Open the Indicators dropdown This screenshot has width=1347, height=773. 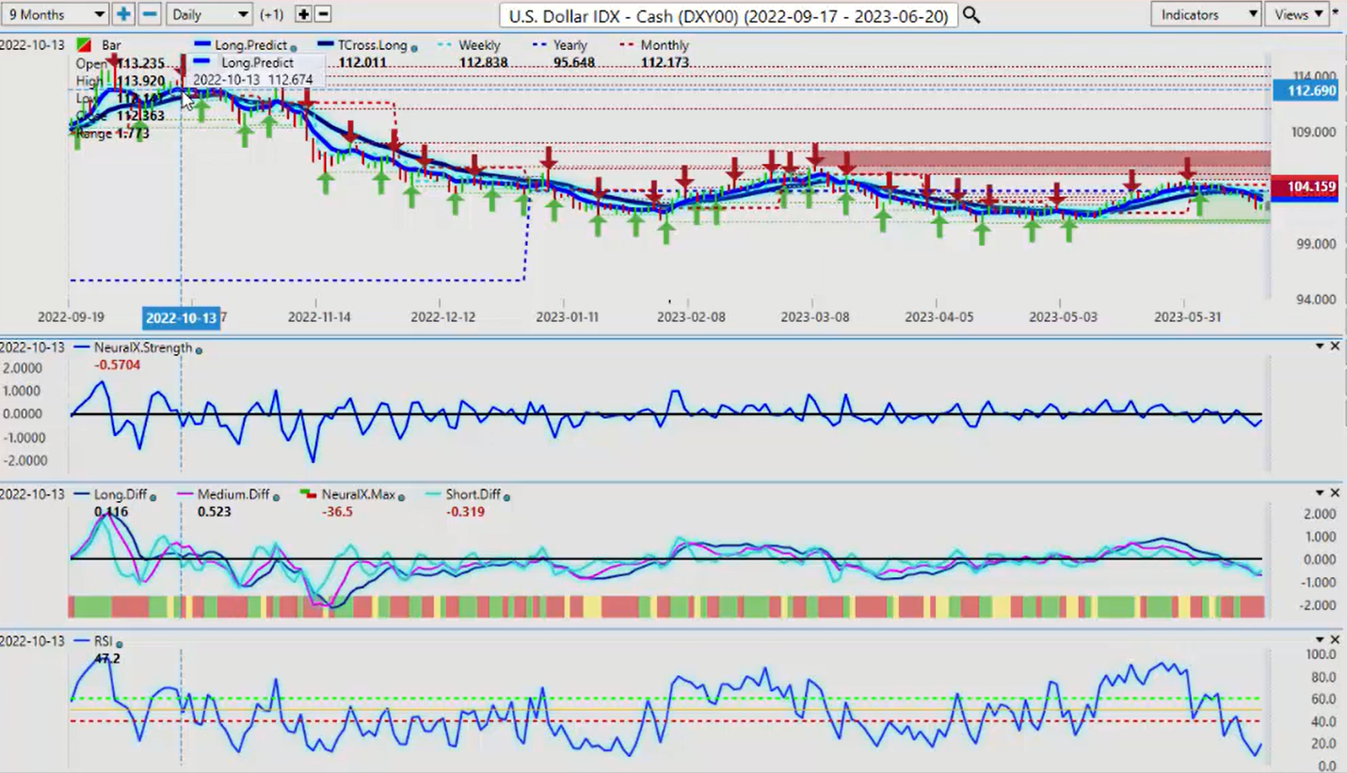coord(1206,14)
